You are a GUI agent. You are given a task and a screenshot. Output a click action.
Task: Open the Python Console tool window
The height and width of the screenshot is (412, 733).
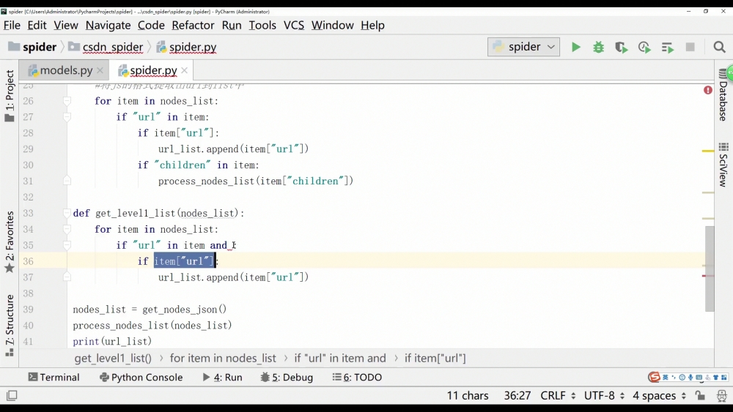point(141,377)
